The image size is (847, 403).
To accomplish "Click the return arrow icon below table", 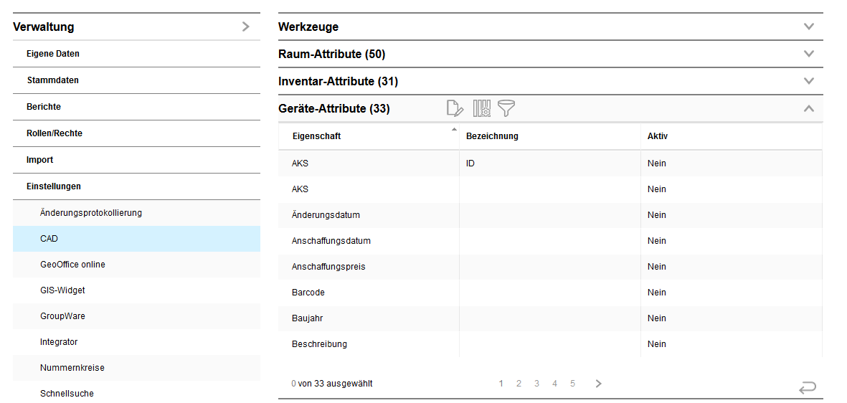I will click(x=807, y=388).
